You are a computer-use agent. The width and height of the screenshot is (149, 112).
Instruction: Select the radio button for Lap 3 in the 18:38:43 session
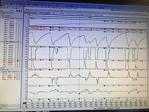pyautogui.click(x=17, y=25)
